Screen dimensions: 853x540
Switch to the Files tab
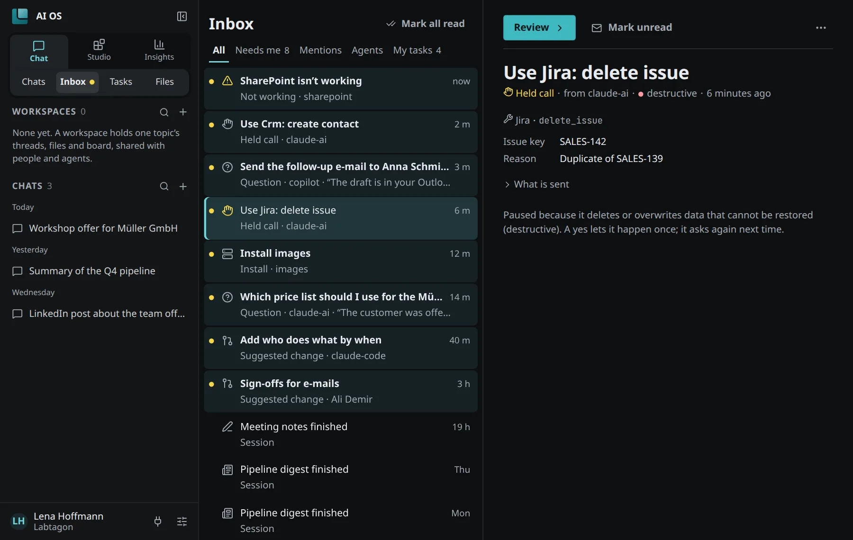[164, 82]
